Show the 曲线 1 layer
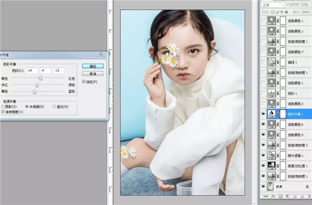 pos(263,62)
